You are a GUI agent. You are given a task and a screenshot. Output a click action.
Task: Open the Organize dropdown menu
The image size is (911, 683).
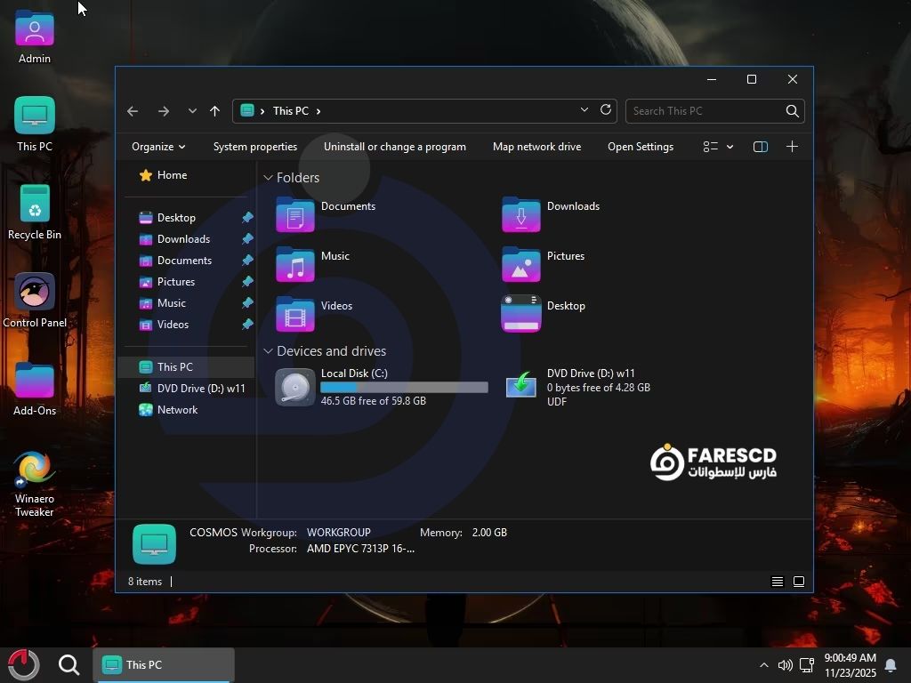(158, 147)
